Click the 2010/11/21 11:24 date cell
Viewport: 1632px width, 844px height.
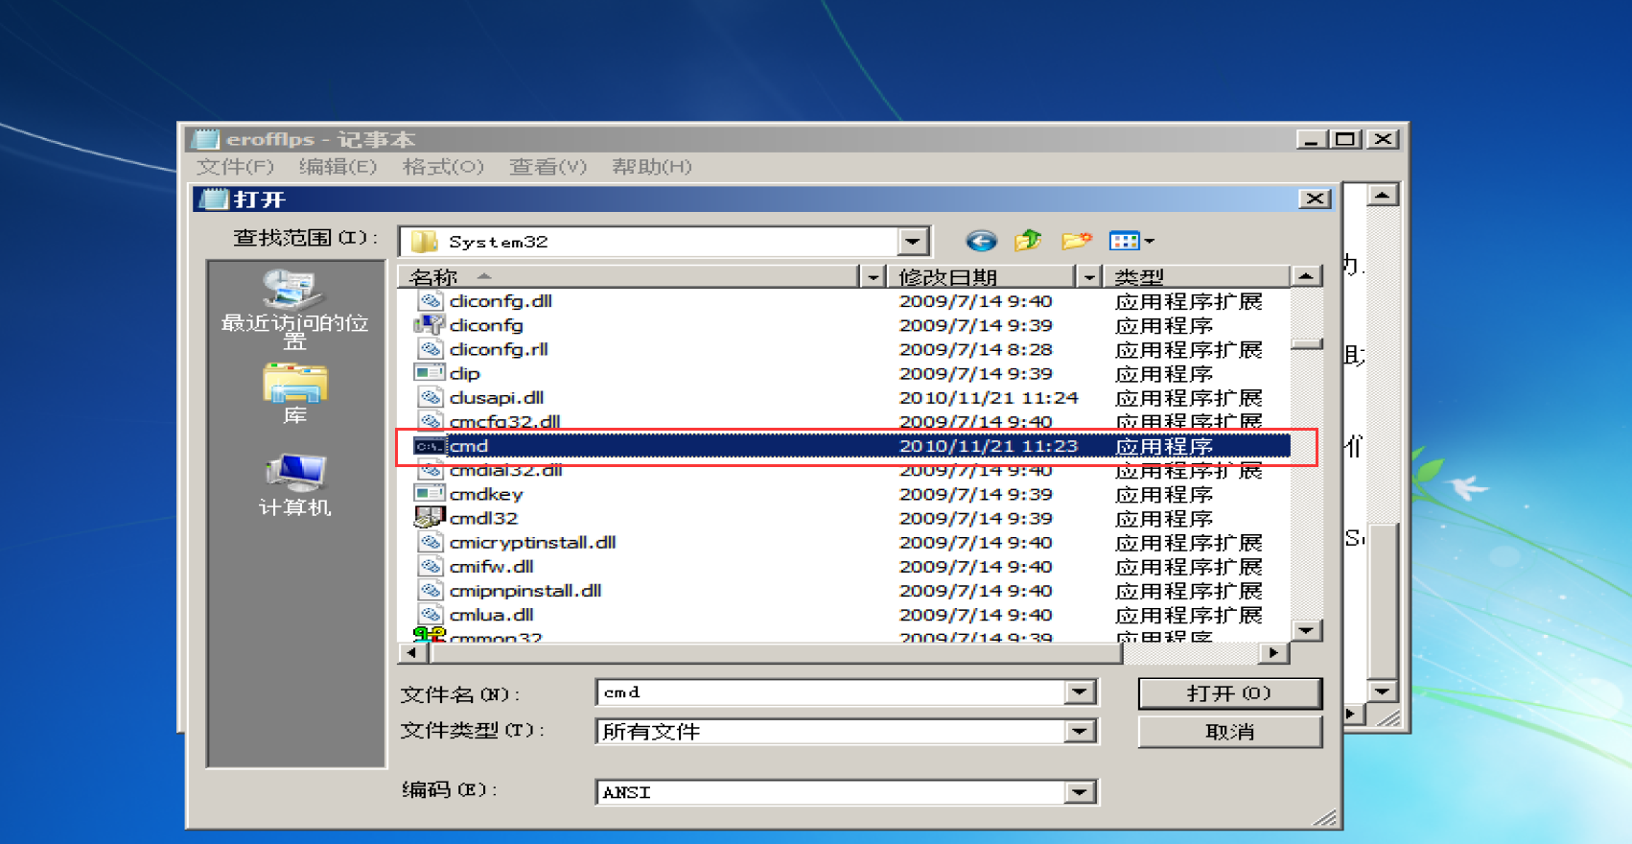click(989, 397)
